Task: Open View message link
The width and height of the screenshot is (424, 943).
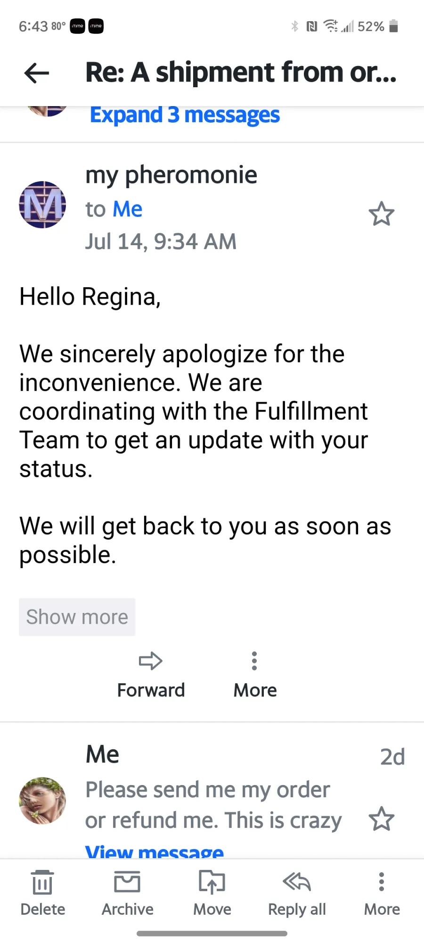Action: [155, 851]
